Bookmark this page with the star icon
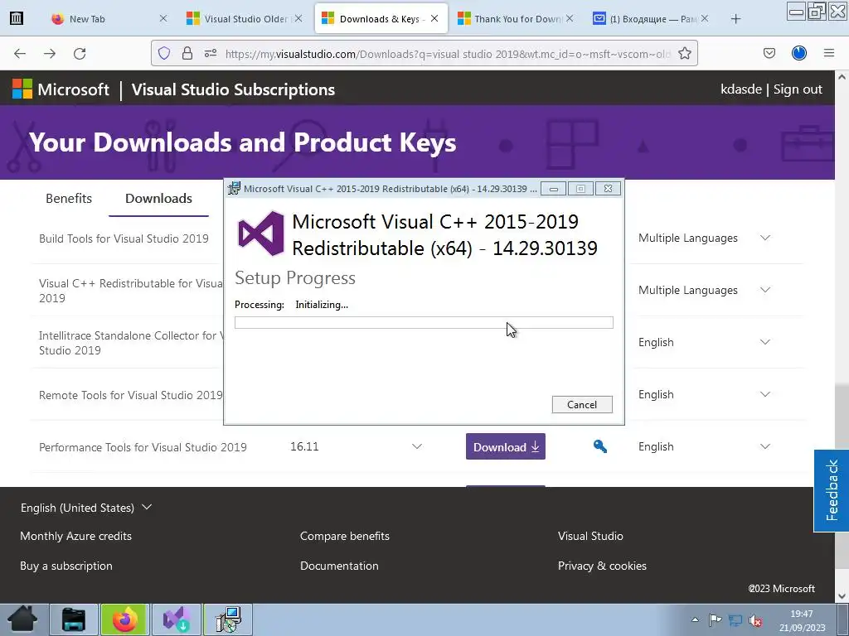 tap(684, 53)
